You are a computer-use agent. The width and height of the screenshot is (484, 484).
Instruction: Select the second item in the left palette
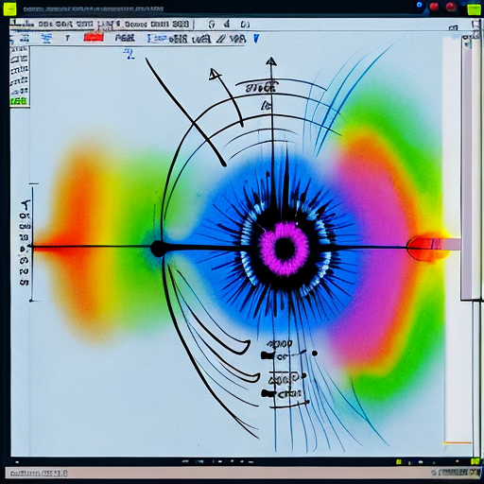(19, 60)
